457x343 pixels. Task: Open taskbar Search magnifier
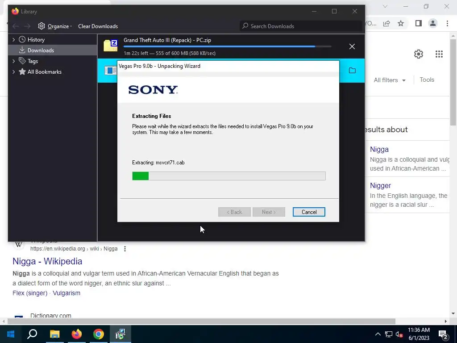pyautogui.click(x=32, y=334)
